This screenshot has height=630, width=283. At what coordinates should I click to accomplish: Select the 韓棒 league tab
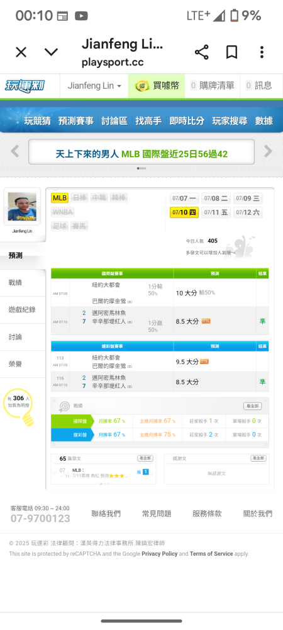point(118,198)
